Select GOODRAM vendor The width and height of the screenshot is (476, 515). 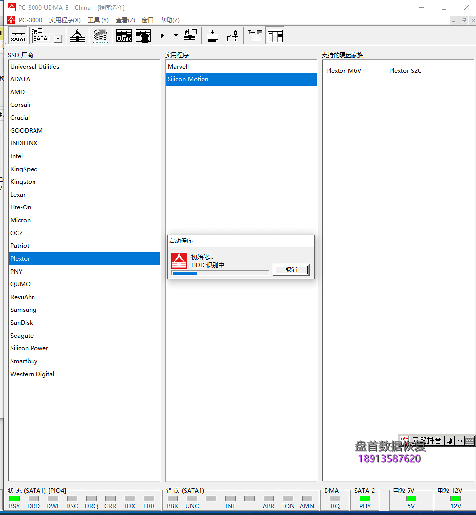[x=84, y=131]
